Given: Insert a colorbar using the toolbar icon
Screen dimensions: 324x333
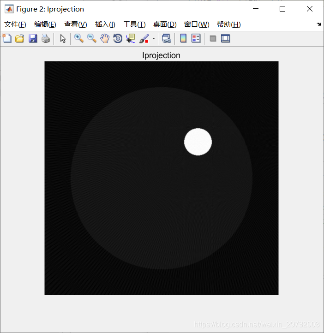Looking at the screenshot, I should coord(183,39).
